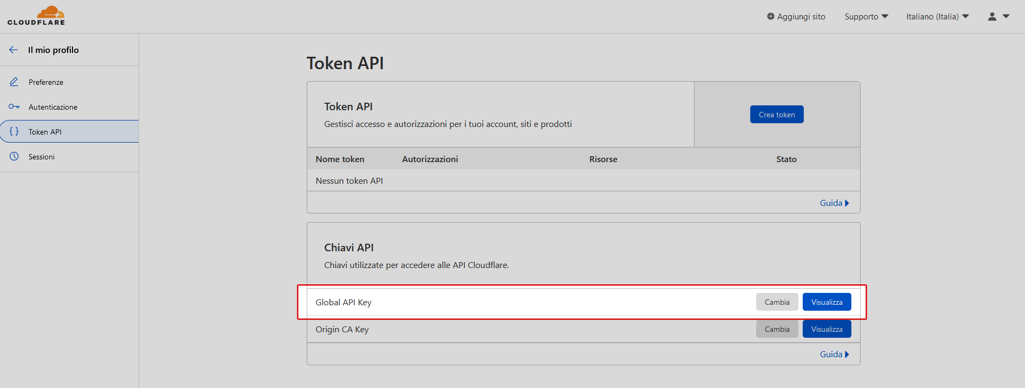
Task: Click the Nome token column header
Action: tap(340, 159)
